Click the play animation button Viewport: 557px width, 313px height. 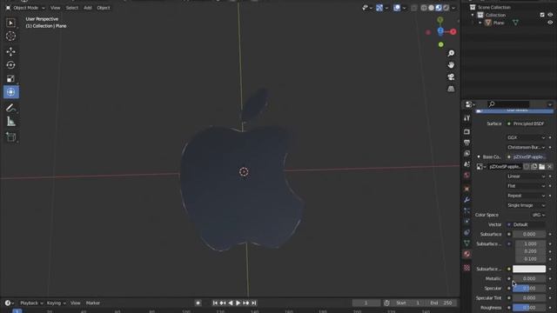tap(238, 303)
